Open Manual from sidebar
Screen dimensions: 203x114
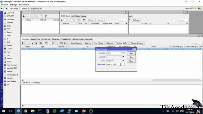(9, 78)
